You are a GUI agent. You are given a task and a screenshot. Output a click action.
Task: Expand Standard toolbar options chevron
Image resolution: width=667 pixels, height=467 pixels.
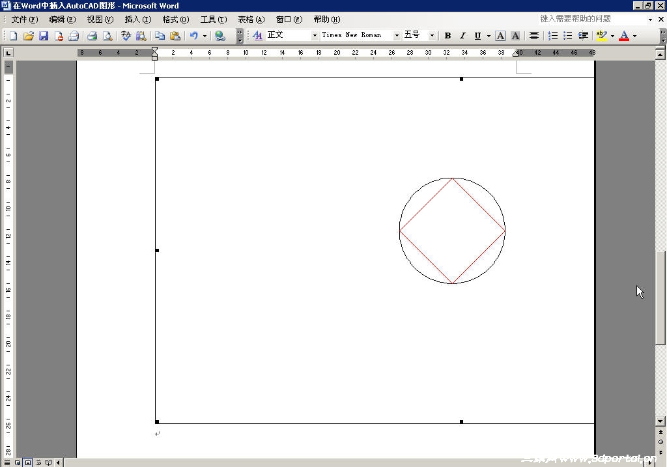[x=240, y=36]
